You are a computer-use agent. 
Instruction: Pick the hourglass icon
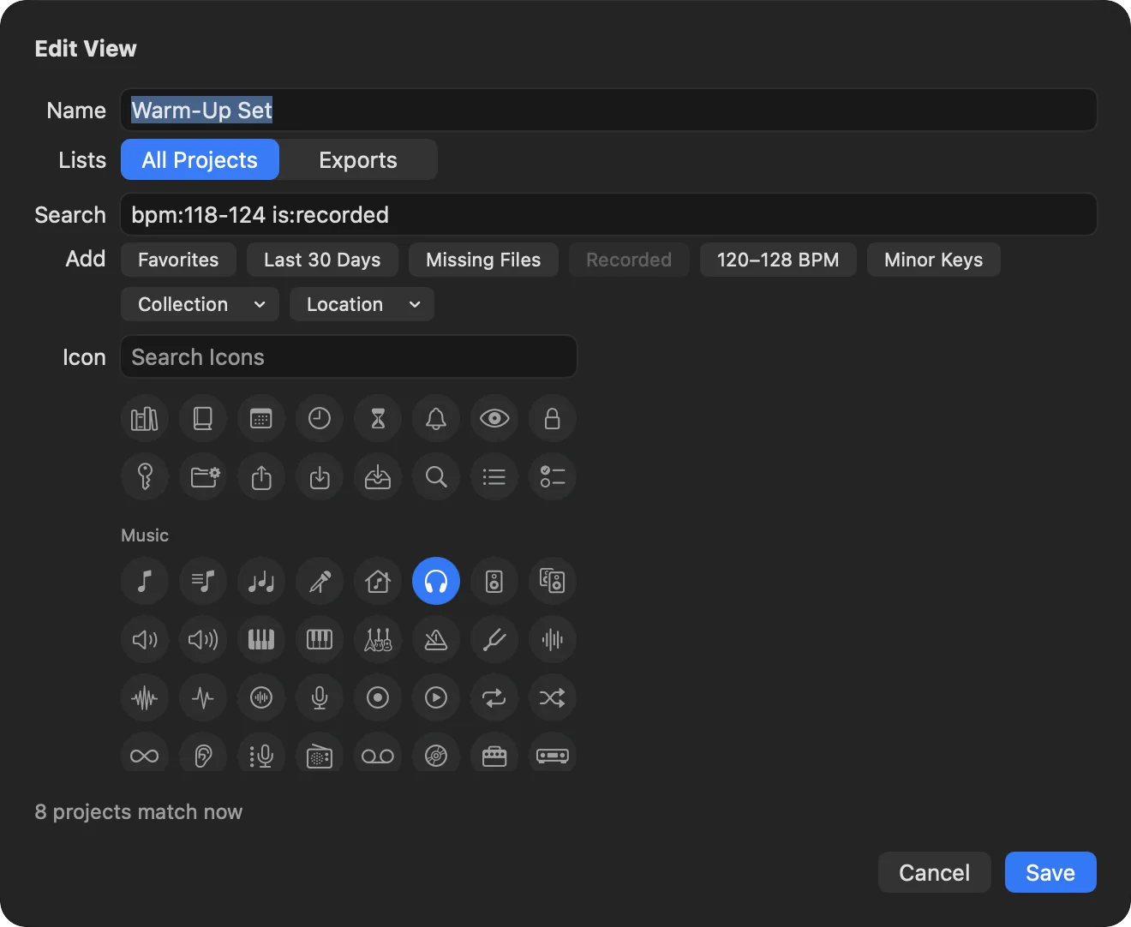coord(378,419)
